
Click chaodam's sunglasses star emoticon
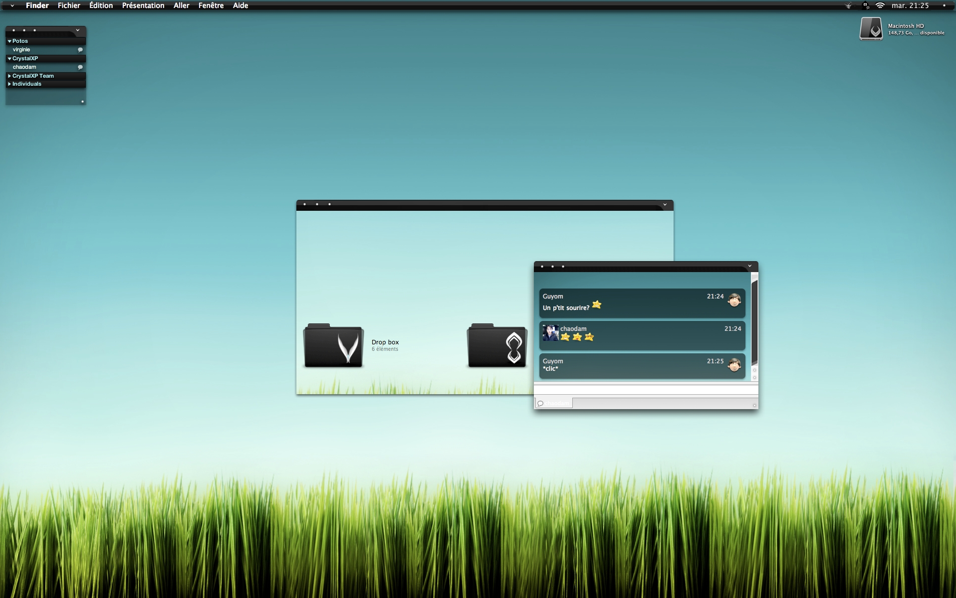(x=589, y=337)
